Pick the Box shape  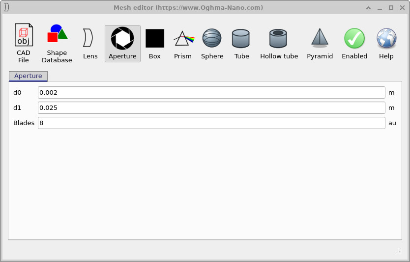tap(155, 43)
